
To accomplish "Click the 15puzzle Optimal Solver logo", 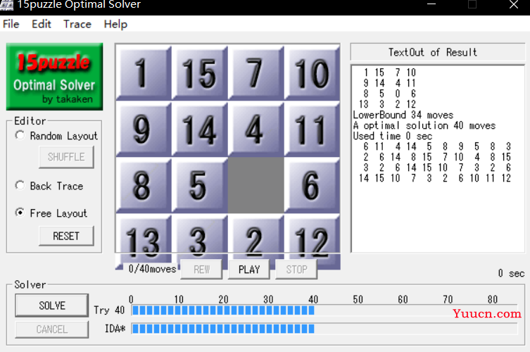I will pyautogui.click(x=54, y=76).
